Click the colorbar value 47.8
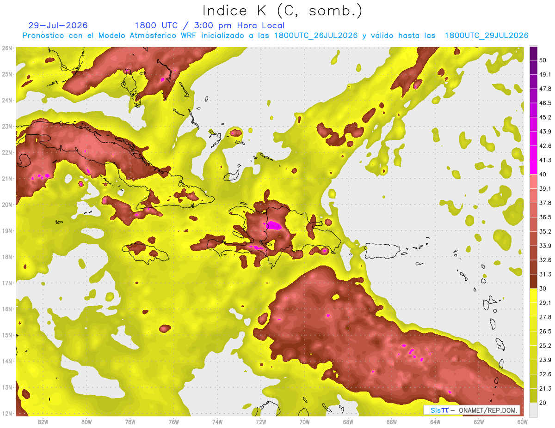The image size is (555, 428). 545,89
